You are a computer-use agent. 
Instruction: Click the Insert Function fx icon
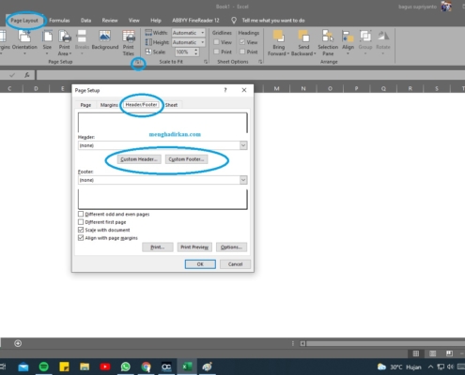(27, 75)
